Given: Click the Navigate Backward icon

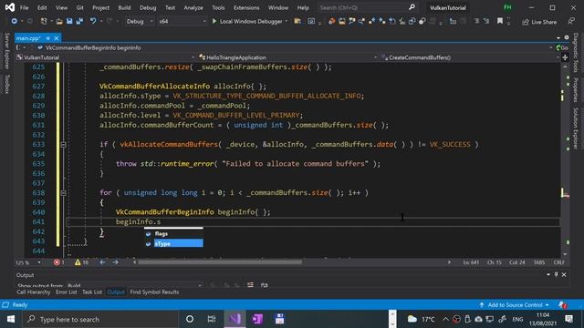Looking at the screenshot, I should (15, 22).
